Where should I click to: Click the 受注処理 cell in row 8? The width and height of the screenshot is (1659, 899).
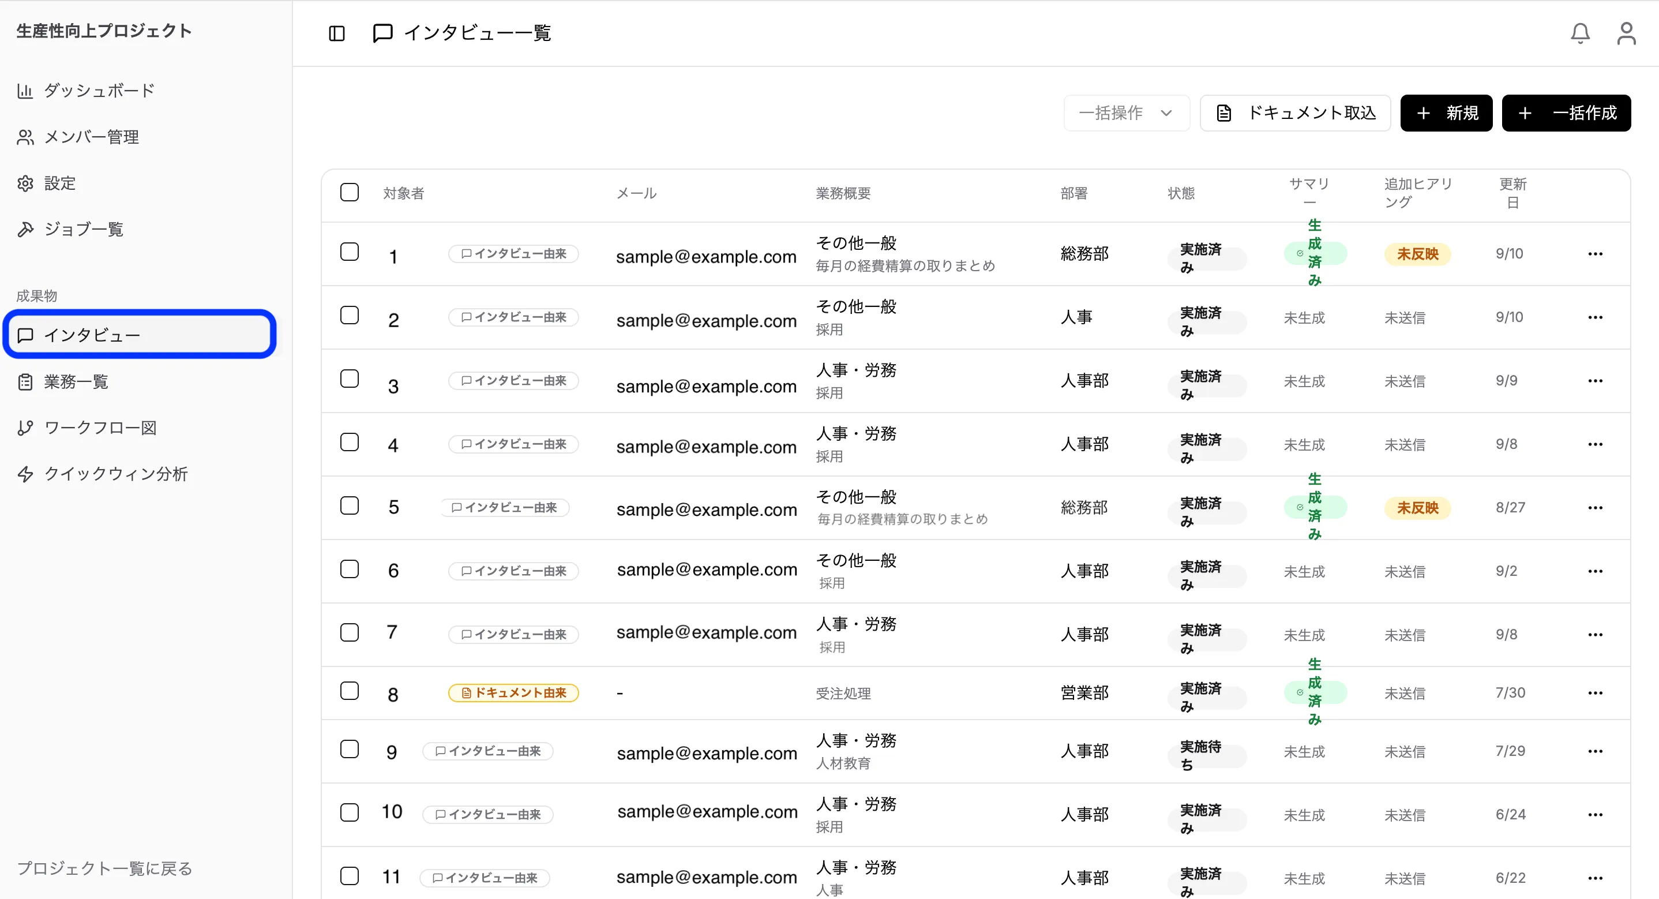click(843, 694)
